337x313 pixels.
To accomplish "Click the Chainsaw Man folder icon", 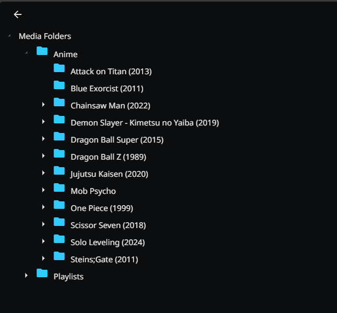I will point(59,103).
